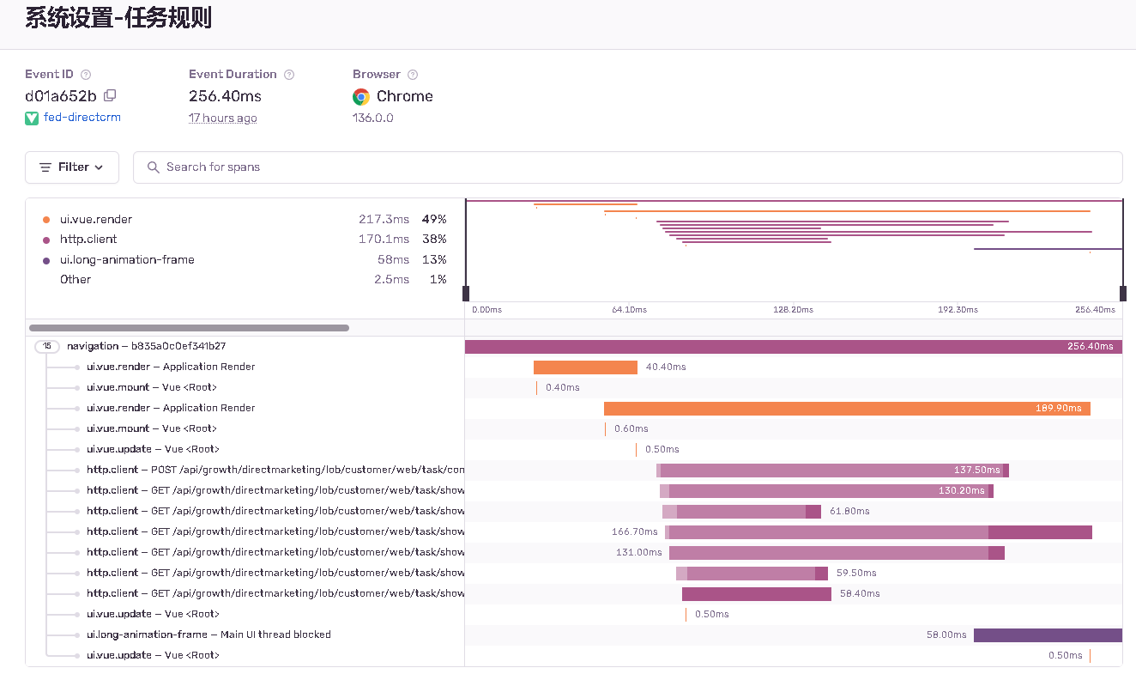This screenshot has width=1136, height=674.
Task: Focus the Search for spans field
Action: 627,167
